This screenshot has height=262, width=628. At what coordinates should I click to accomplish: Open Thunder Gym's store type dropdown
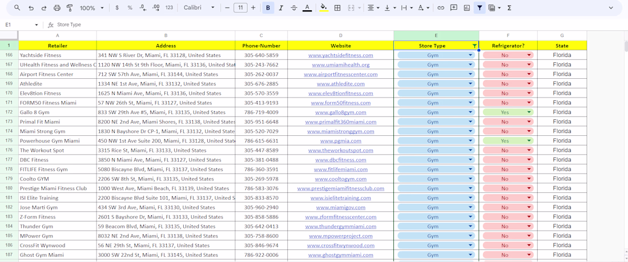(470, 227)
